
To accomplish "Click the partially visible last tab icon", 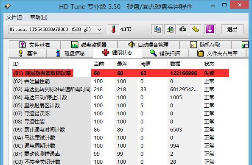I will click(x=245, y=45).
